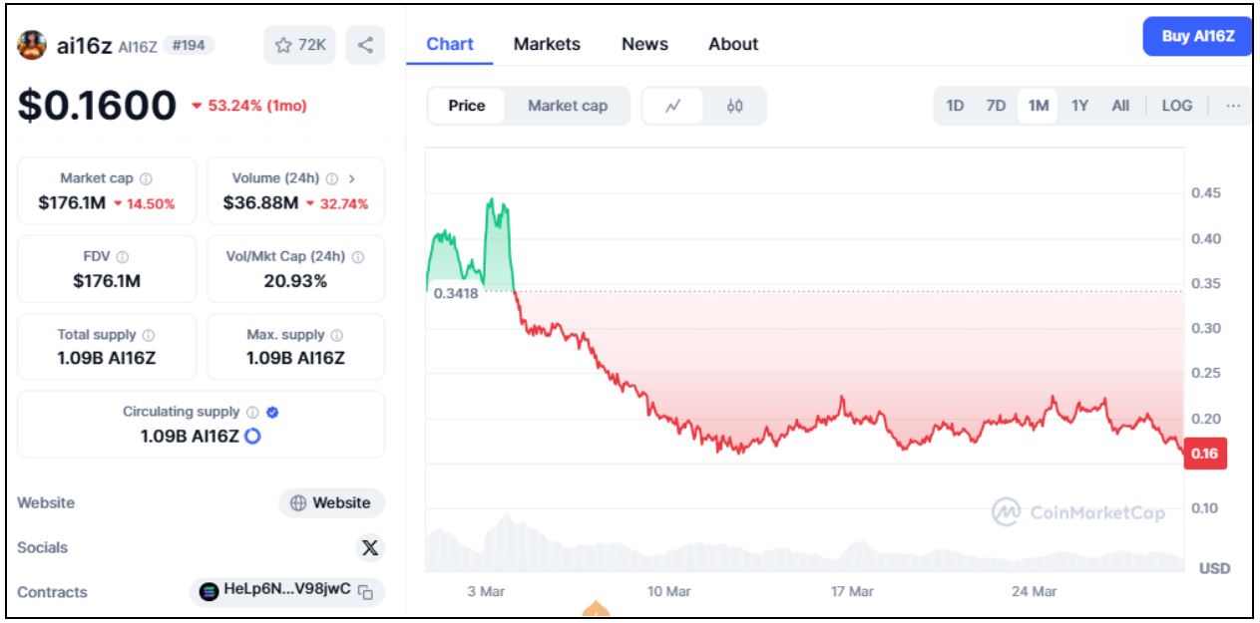Screen dimensions: 1260x623
Task: Select the All time range
Action: point(1120,106)
